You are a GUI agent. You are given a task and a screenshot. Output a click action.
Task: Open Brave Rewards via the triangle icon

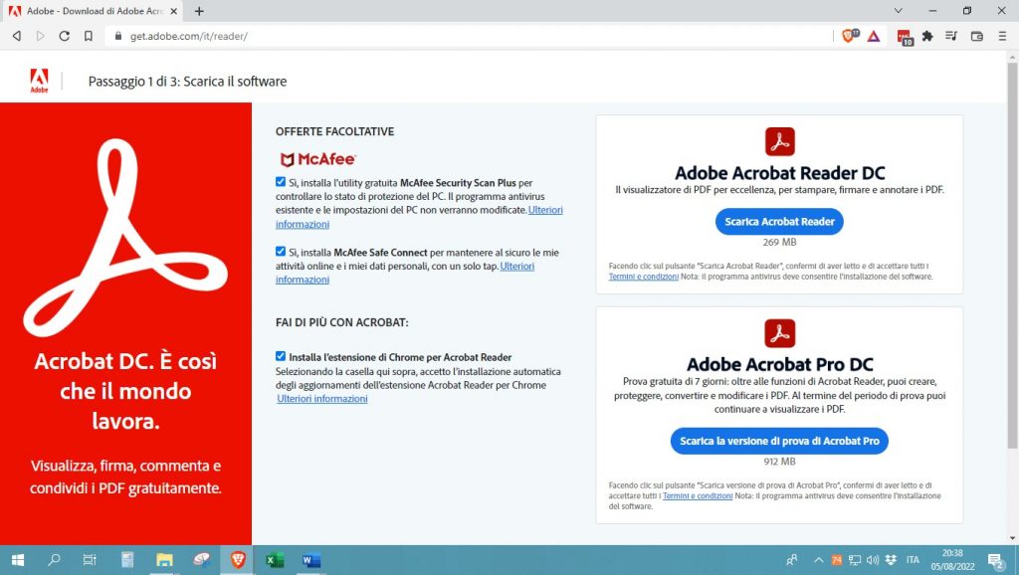[874, 36]
